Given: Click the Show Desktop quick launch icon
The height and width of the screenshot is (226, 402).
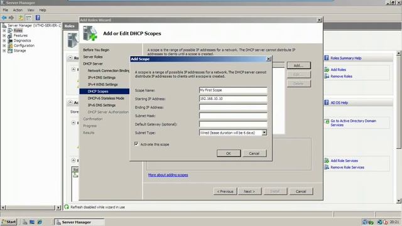Looking at the screenshot, I should tap(32, 222).
